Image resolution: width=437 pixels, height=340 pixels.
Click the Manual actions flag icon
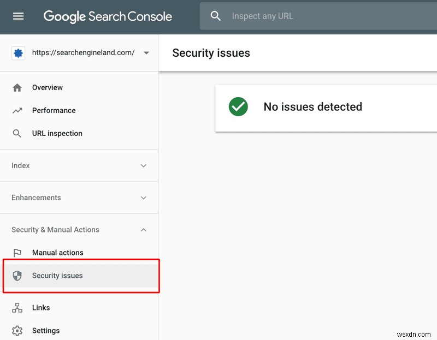pos(17,253)
